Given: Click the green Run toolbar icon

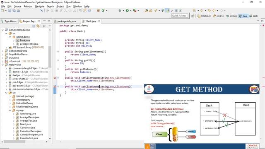Looking at the screenshot, I should pyautogui.click(x=127, y=10).
